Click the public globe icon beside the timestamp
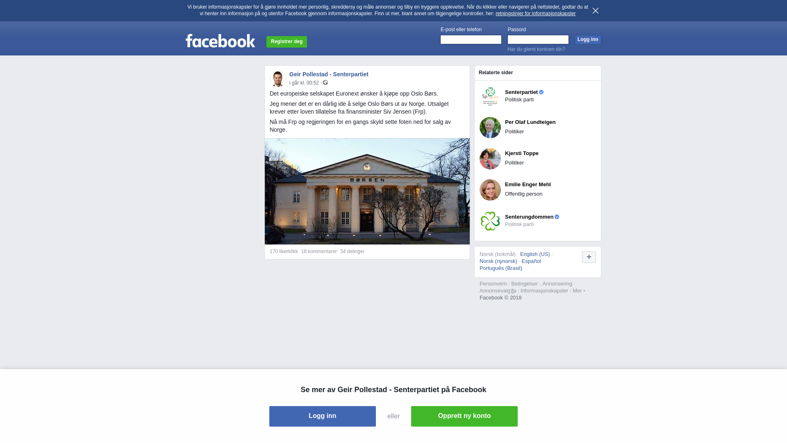This screenshot has width=787, height=443. click(325, 83)
